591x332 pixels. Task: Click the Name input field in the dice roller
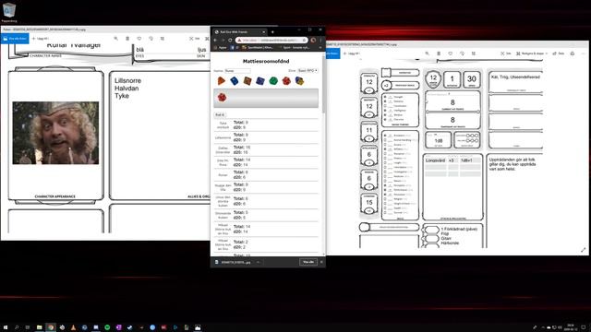coord(237,71)
